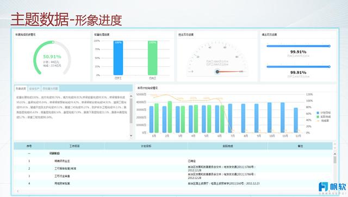This screenshot has height=197, width=348.
Task: Click the upper 99.91% label
Action: point(299,52)
